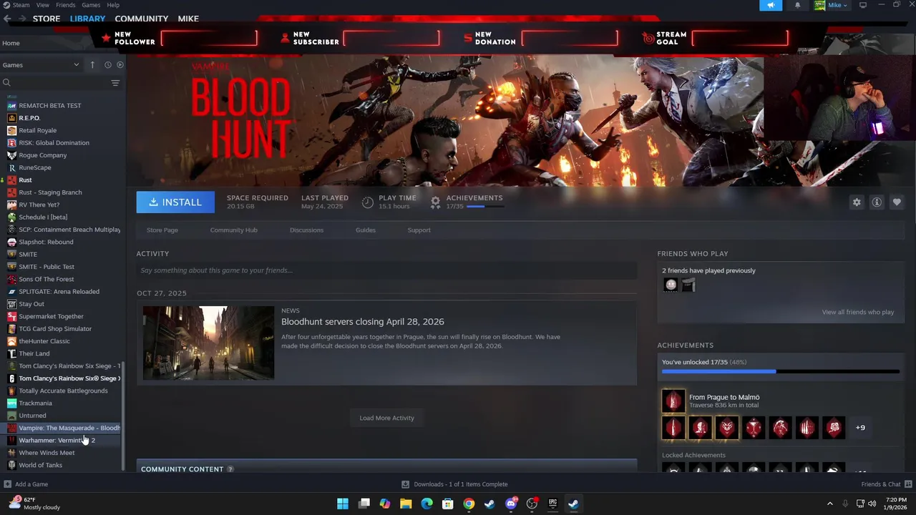Switch to Big Picture mode icon
Screen dimensions: 916x515
863,5
